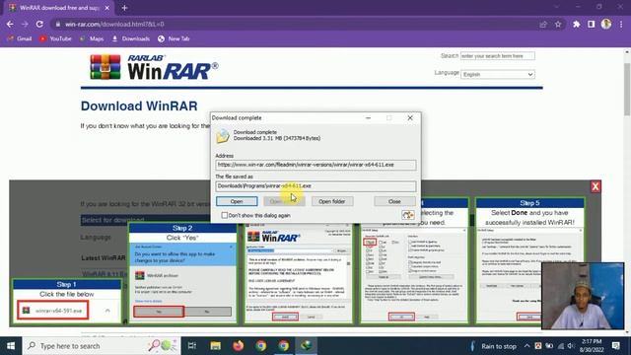Click the download manager icon beside checkbox row

pyautogui.click(x=407, y=215)
